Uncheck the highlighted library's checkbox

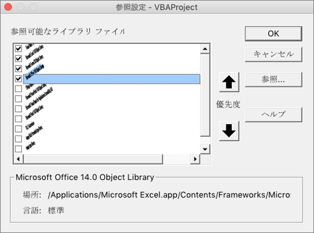pos(18,78)
